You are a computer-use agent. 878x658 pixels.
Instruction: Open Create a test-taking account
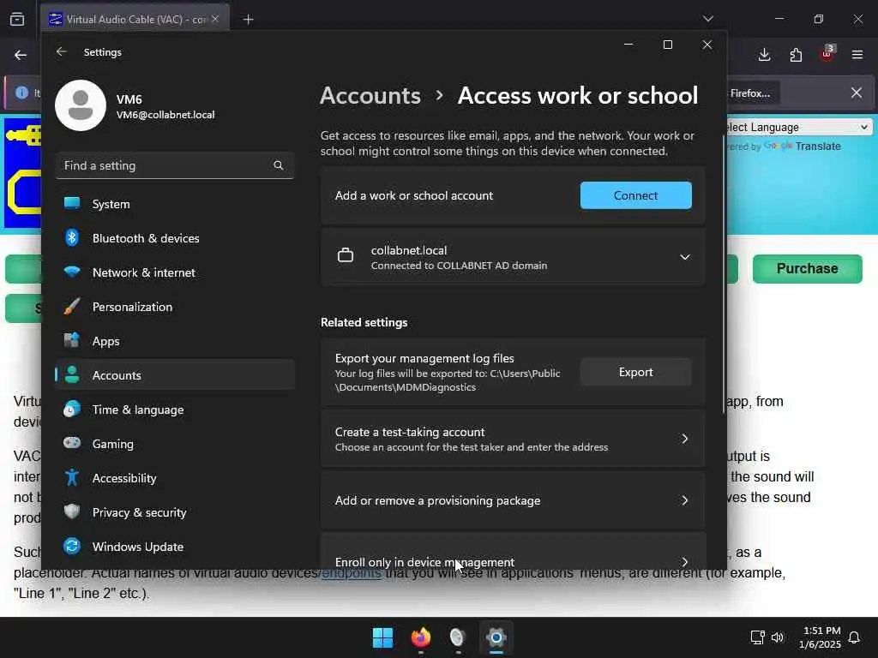pos(513,439)
